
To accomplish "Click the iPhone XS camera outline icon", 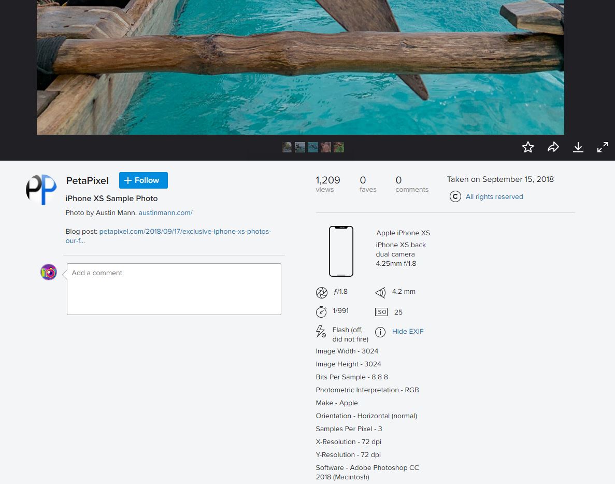I will (341, 251).
